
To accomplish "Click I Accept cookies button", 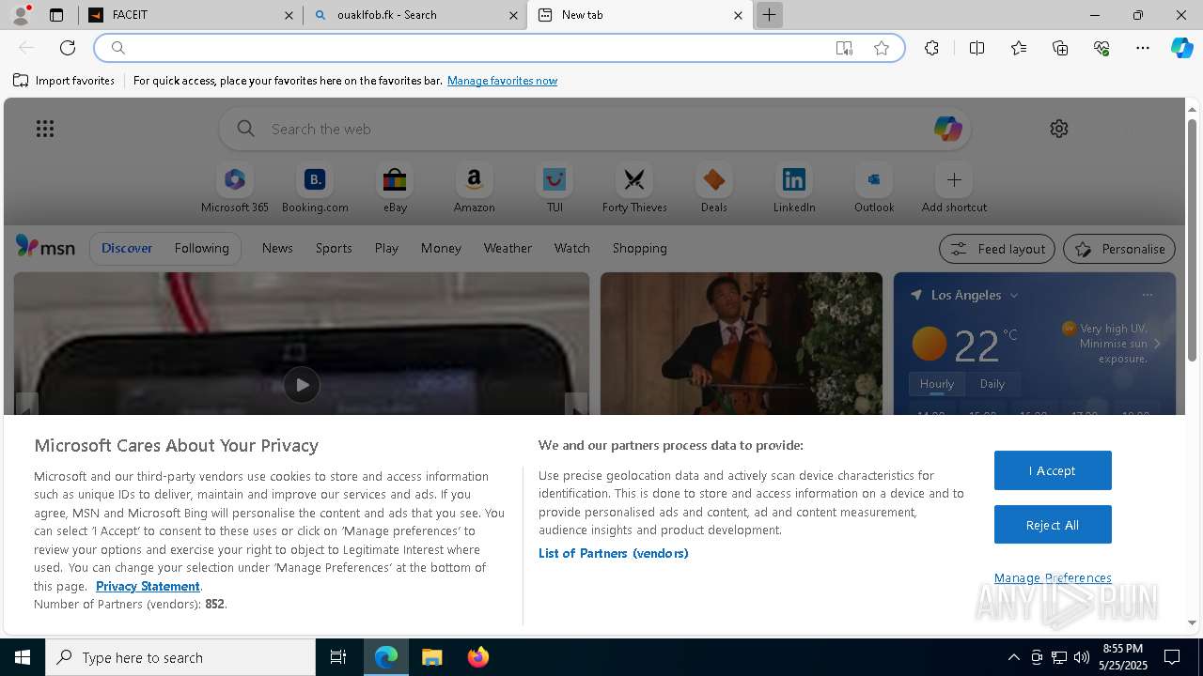I will pyautogui.click(x=1053, y=470).
